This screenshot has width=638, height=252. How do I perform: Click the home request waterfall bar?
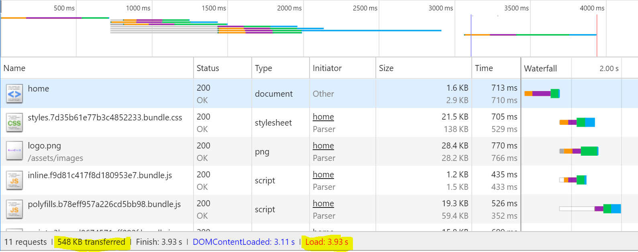[x=542, y=93]
